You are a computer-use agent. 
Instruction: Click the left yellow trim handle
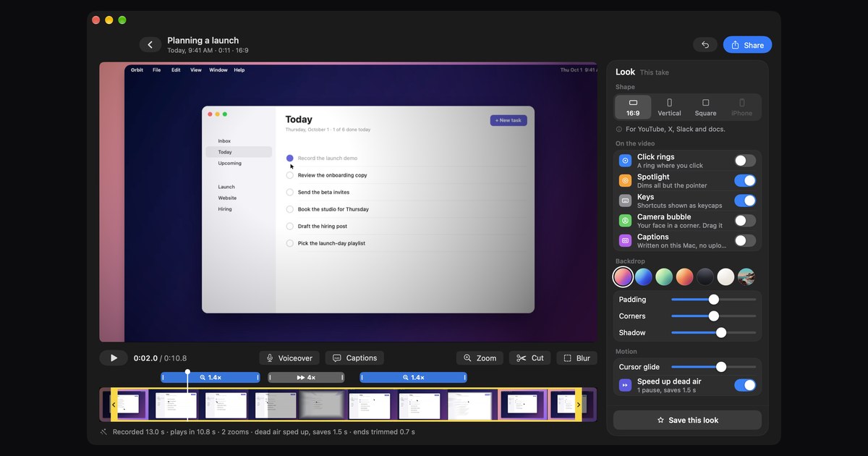tap(114, 405)
